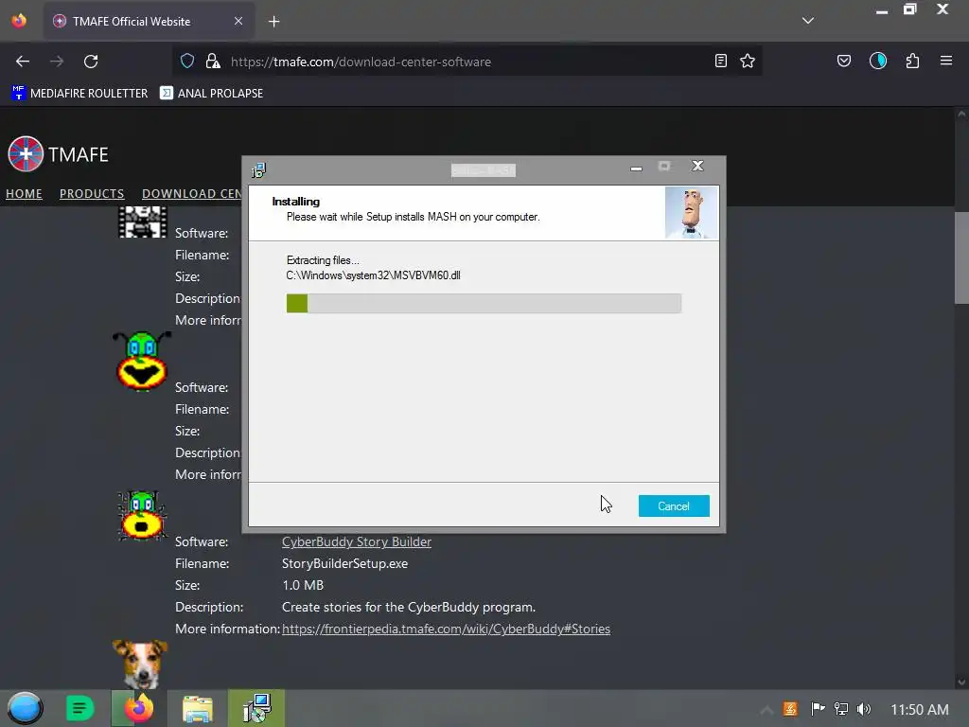
Task: Open the volume speaker tray icon
Action: coord(864,708)
